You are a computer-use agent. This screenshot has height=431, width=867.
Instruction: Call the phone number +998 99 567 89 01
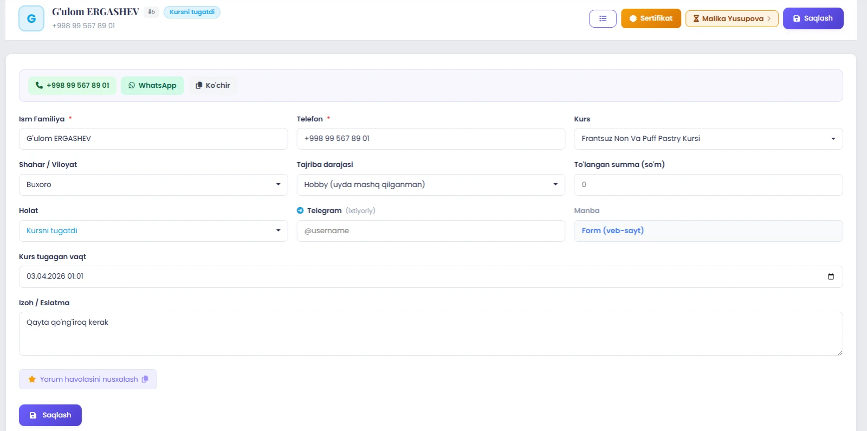[x=72, y=85]
